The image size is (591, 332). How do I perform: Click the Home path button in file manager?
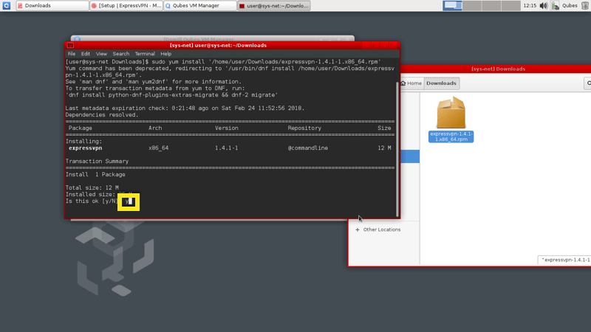(411, 83)
